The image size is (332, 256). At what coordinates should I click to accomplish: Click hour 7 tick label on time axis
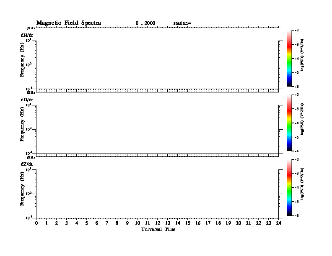[107, 223]
